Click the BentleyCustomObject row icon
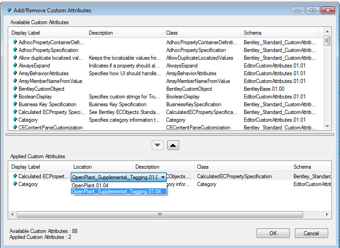 (15, 89)
